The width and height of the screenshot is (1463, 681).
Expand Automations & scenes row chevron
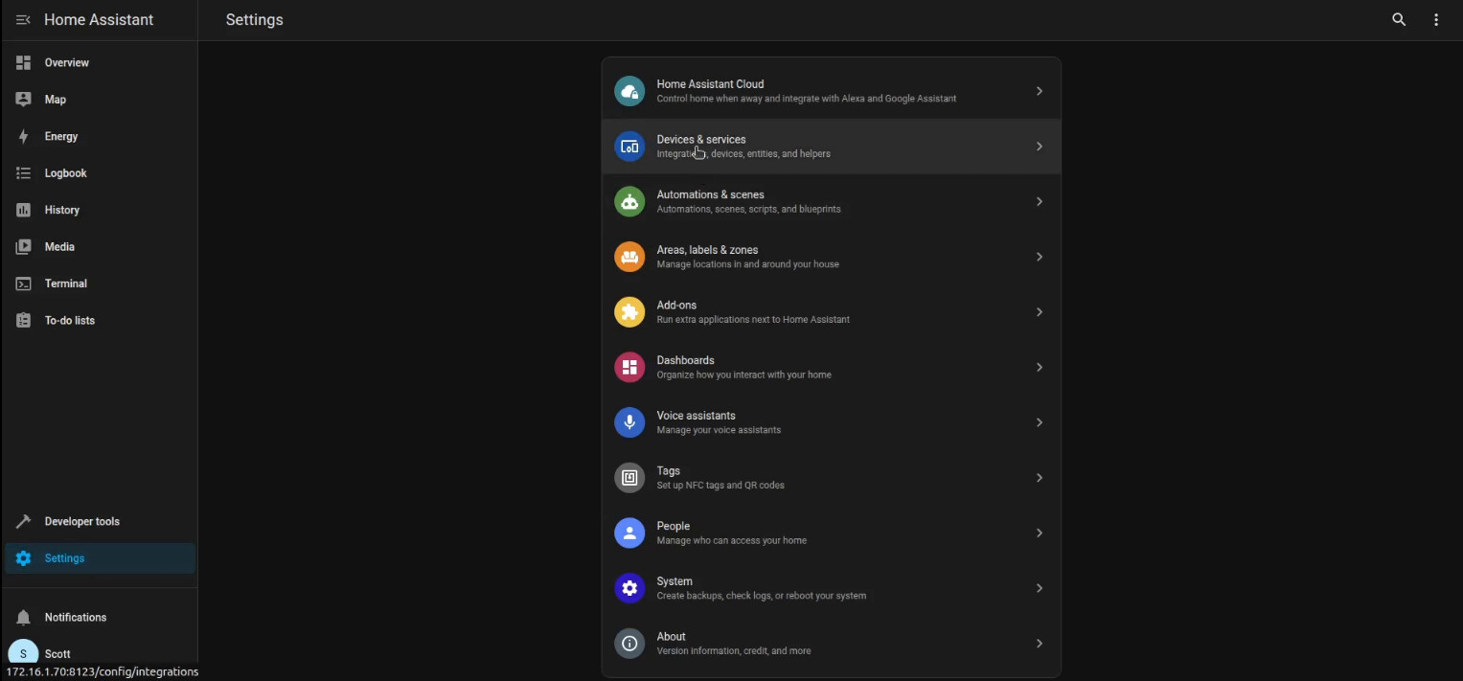point(1040,201)
